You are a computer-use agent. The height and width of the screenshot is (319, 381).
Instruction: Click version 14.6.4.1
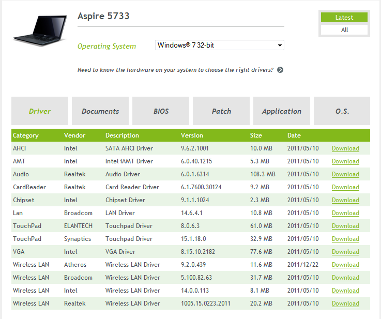pos(191,213)
